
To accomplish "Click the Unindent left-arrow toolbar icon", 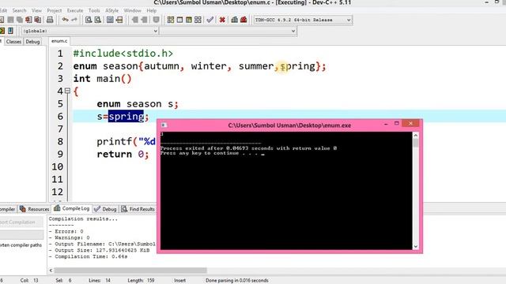I will (x=135, y=20).
